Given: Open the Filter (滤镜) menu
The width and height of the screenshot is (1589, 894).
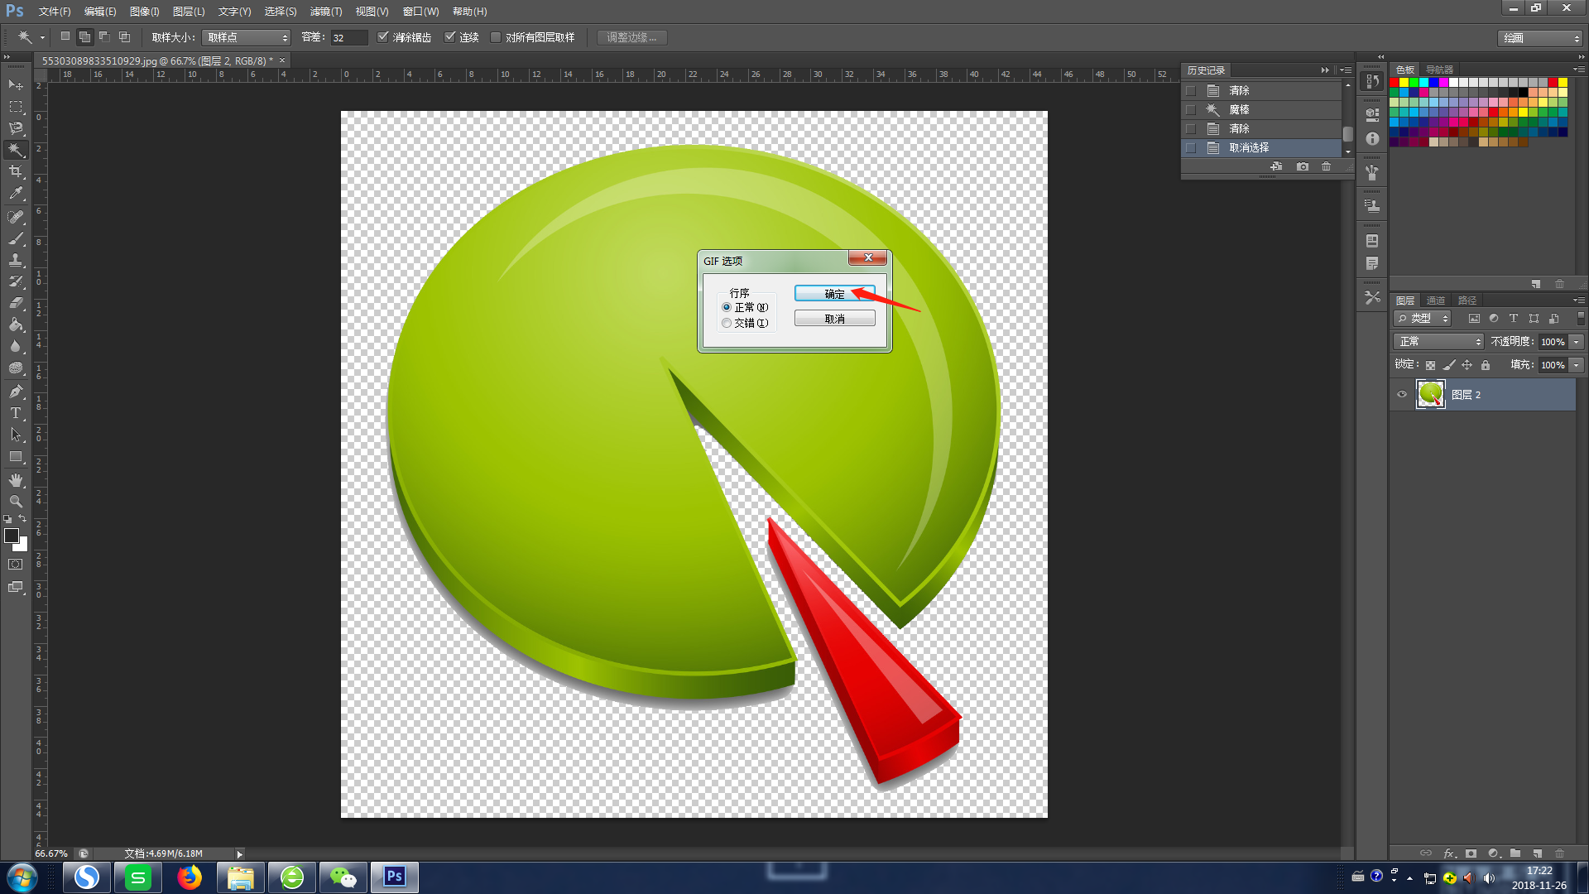Looking at the screenshot, I should (x=325, y=12).
